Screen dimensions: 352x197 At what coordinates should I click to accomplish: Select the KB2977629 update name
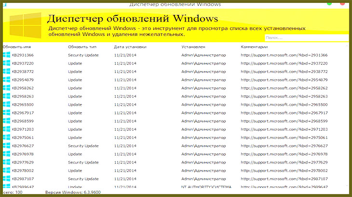click(23, 162)
